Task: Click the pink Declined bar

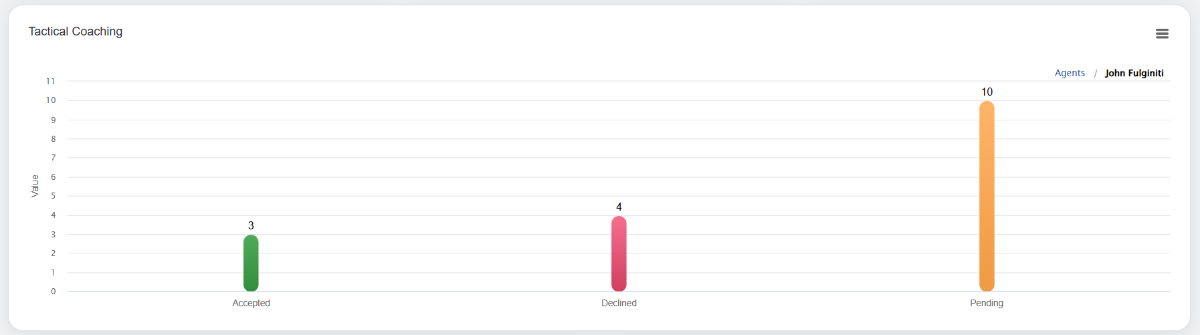Action: click(619, 253)
